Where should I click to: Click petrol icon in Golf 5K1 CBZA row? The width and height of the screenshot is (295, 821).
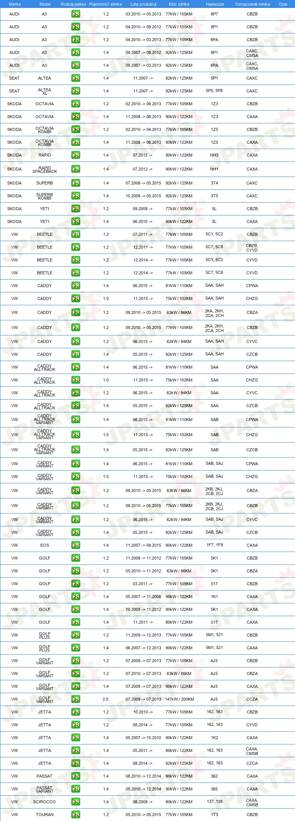pos(75,571)
